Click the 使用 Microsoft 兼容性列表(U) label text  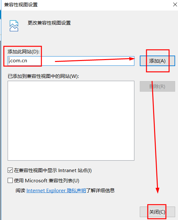[46, 181]
